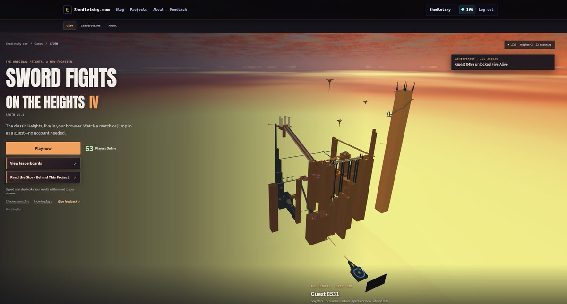Click the Ready to play status text
Image resolution: width=567 pixels, height=304 pixels.
tap(13, 209)
